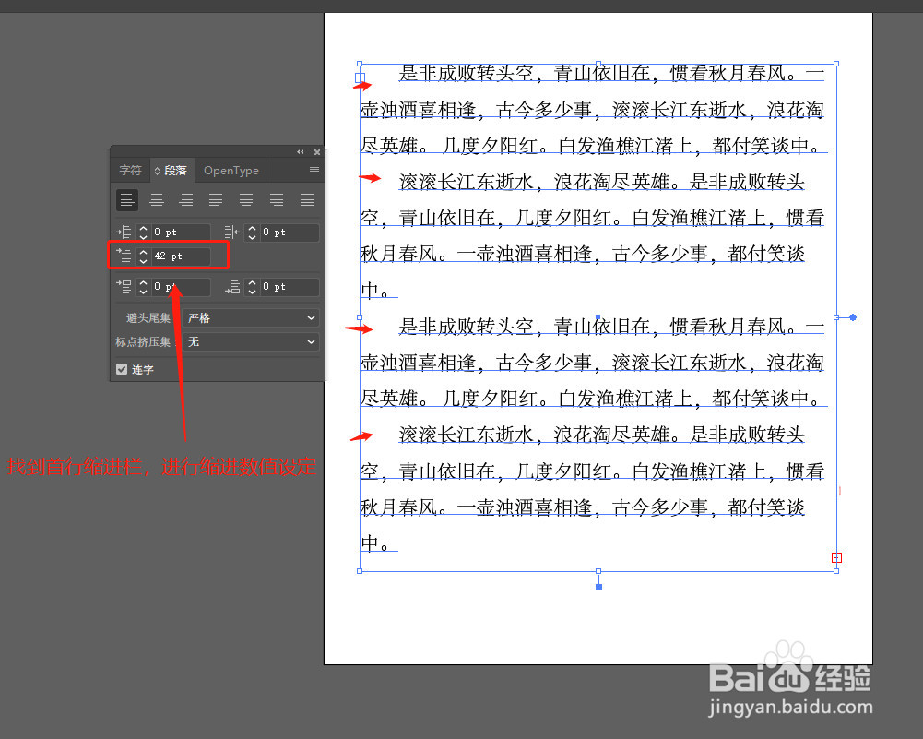Click text line '壶浊酒喜相逢，古今多少事' in first paragraph
Screen dimensions: 923x739
point(476,110)
